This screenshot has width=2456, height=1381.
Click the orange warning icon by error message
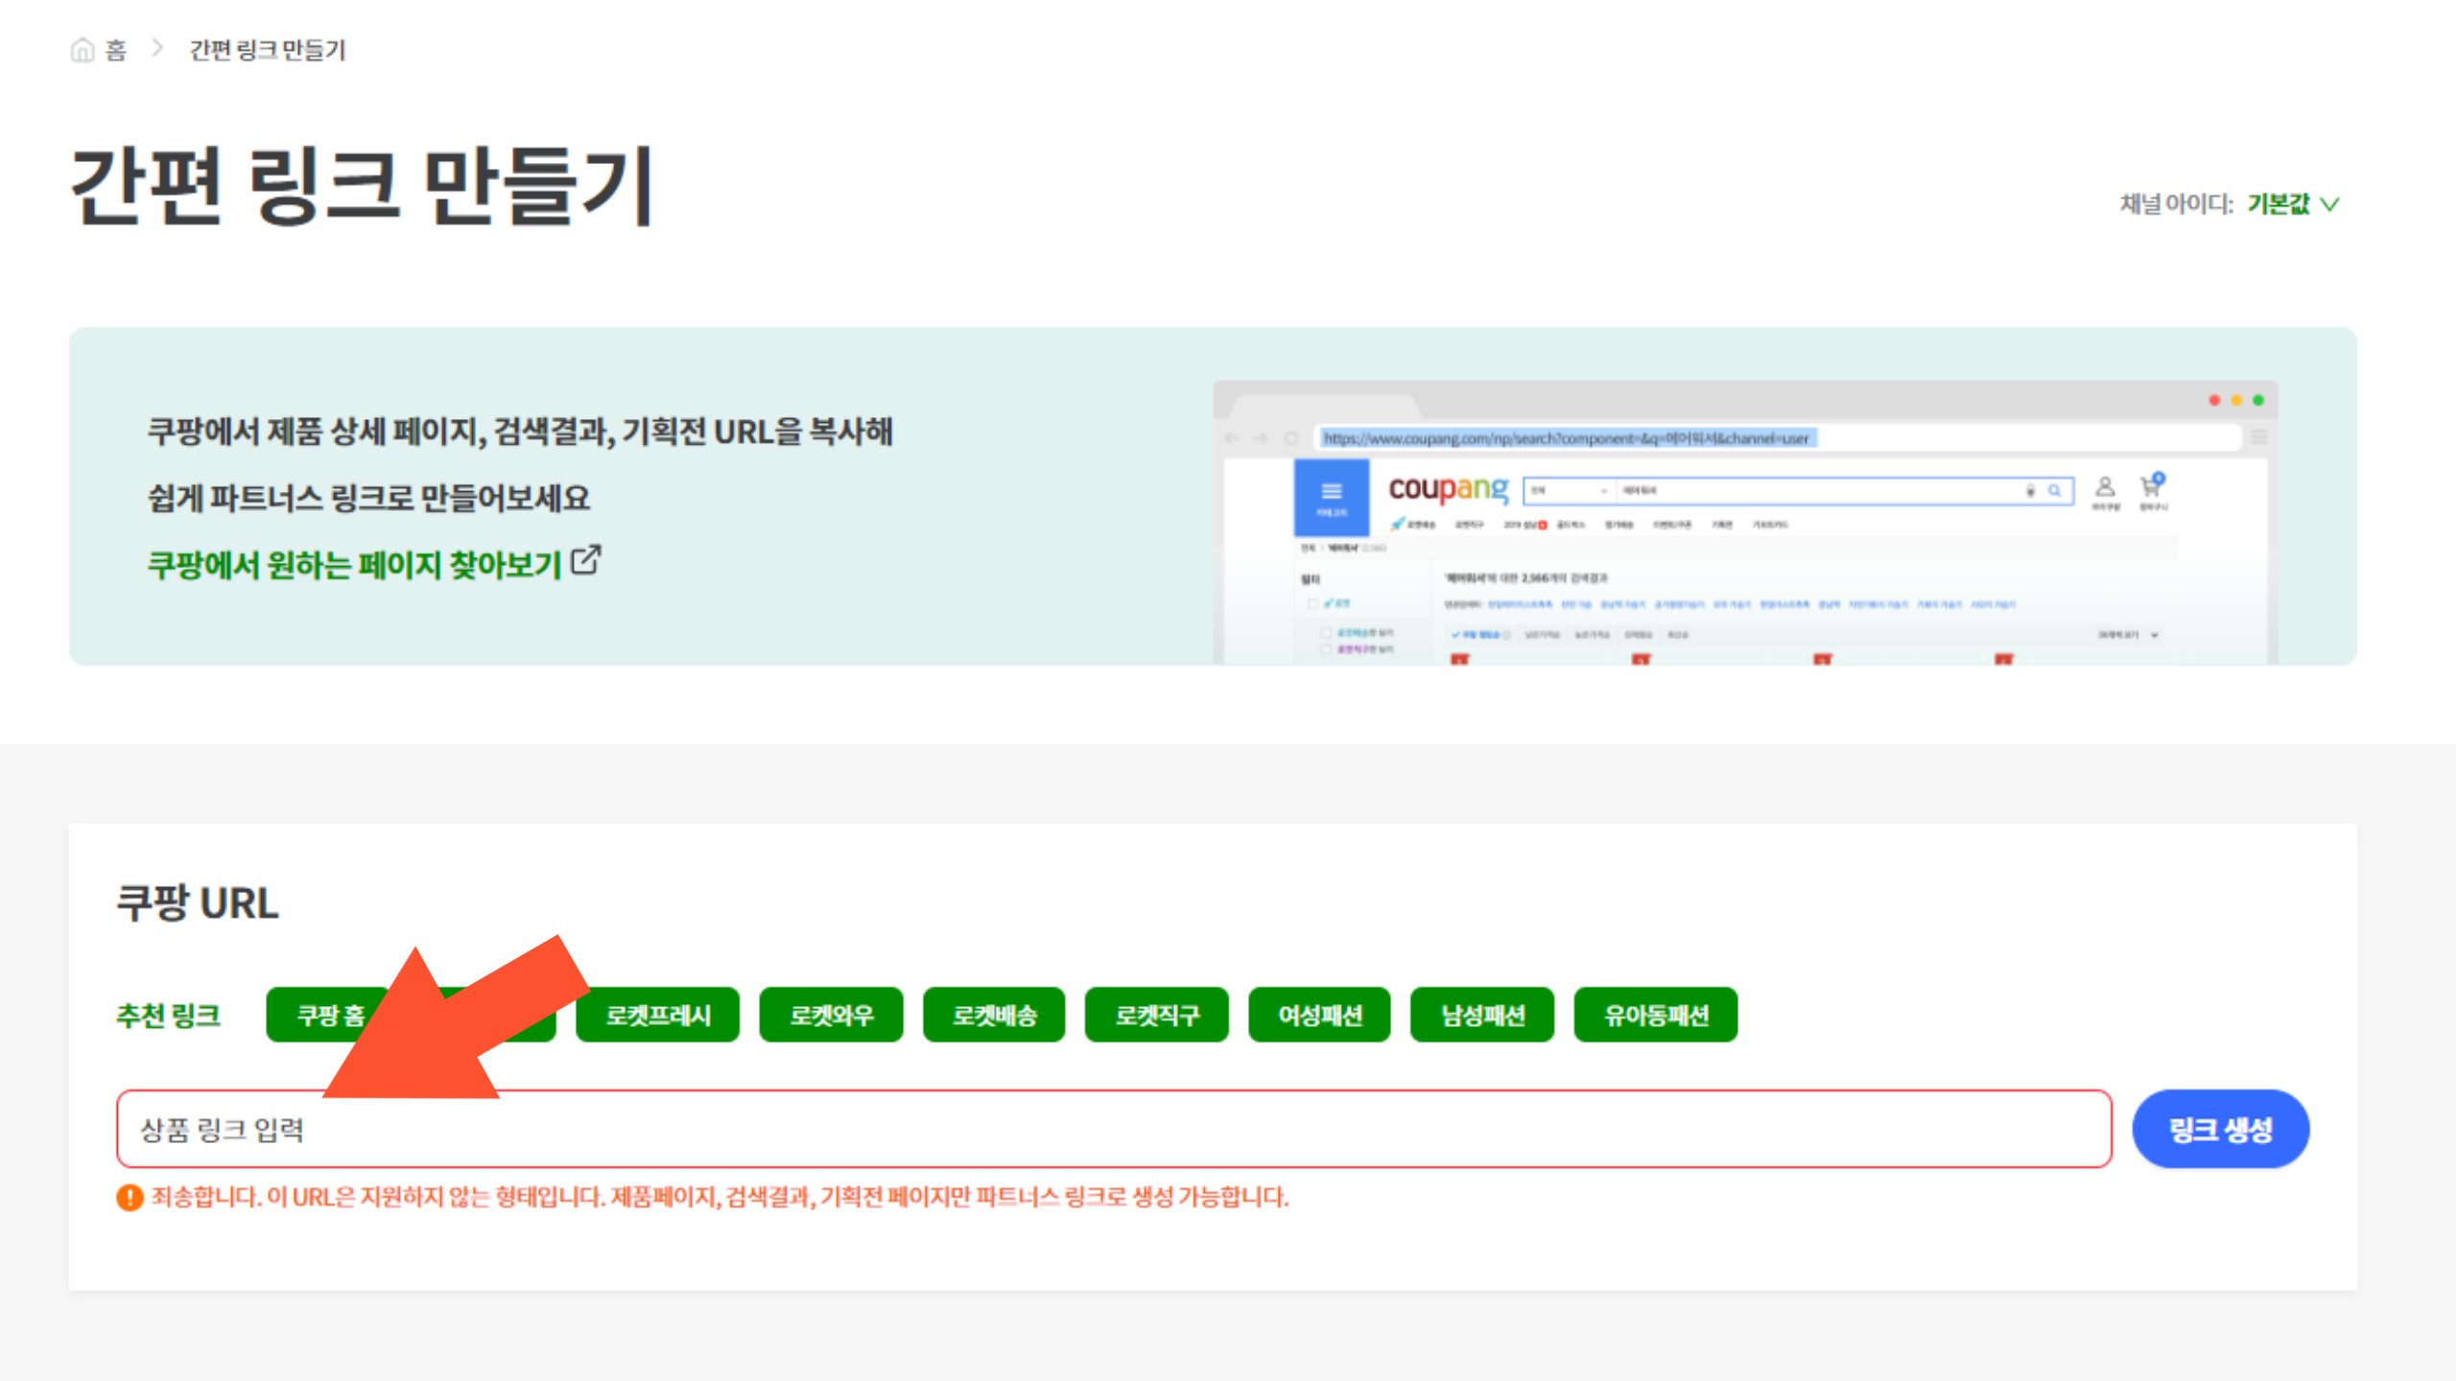(130, 1197)
